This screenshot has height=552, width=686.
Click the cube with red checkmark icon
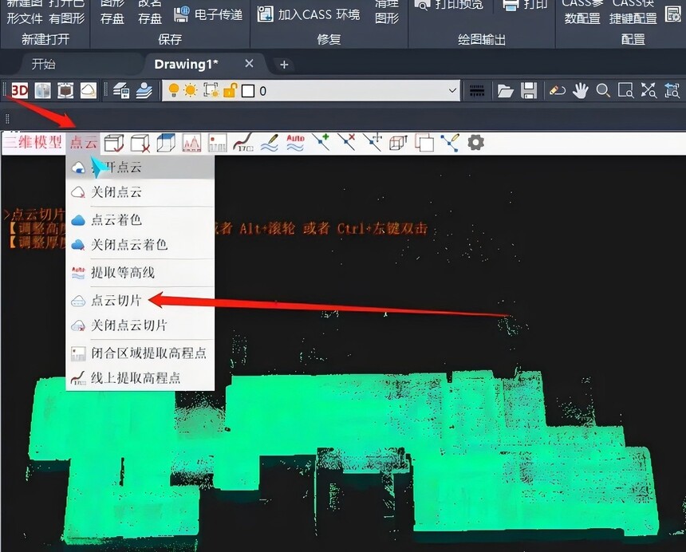coord(114,143)
